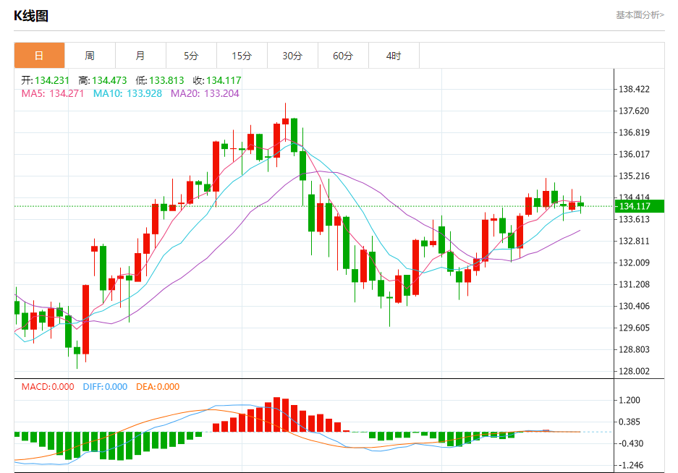Image resolution: width=678 pixels, height=473 pixels.
Task: Open the 月 monthly chart tab
Action: (x=140, y=56)
